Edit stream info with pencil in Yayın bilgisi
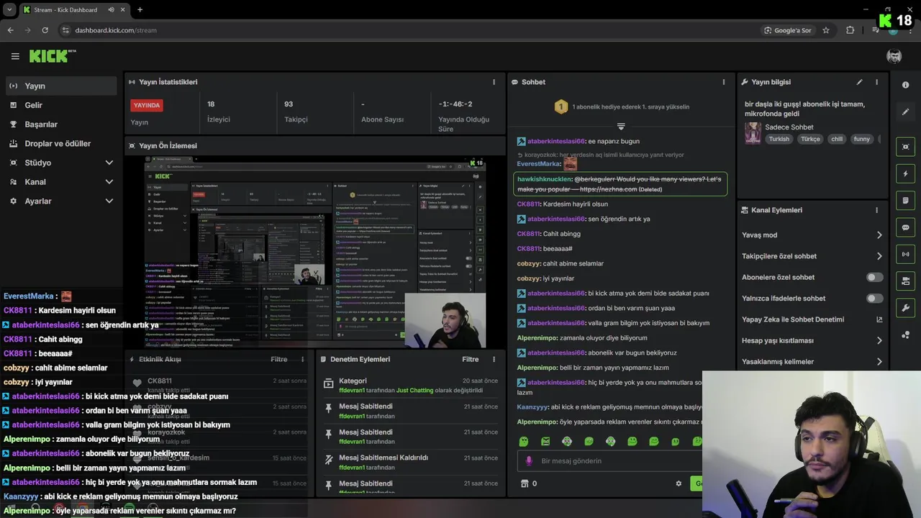 pos(859,82)
